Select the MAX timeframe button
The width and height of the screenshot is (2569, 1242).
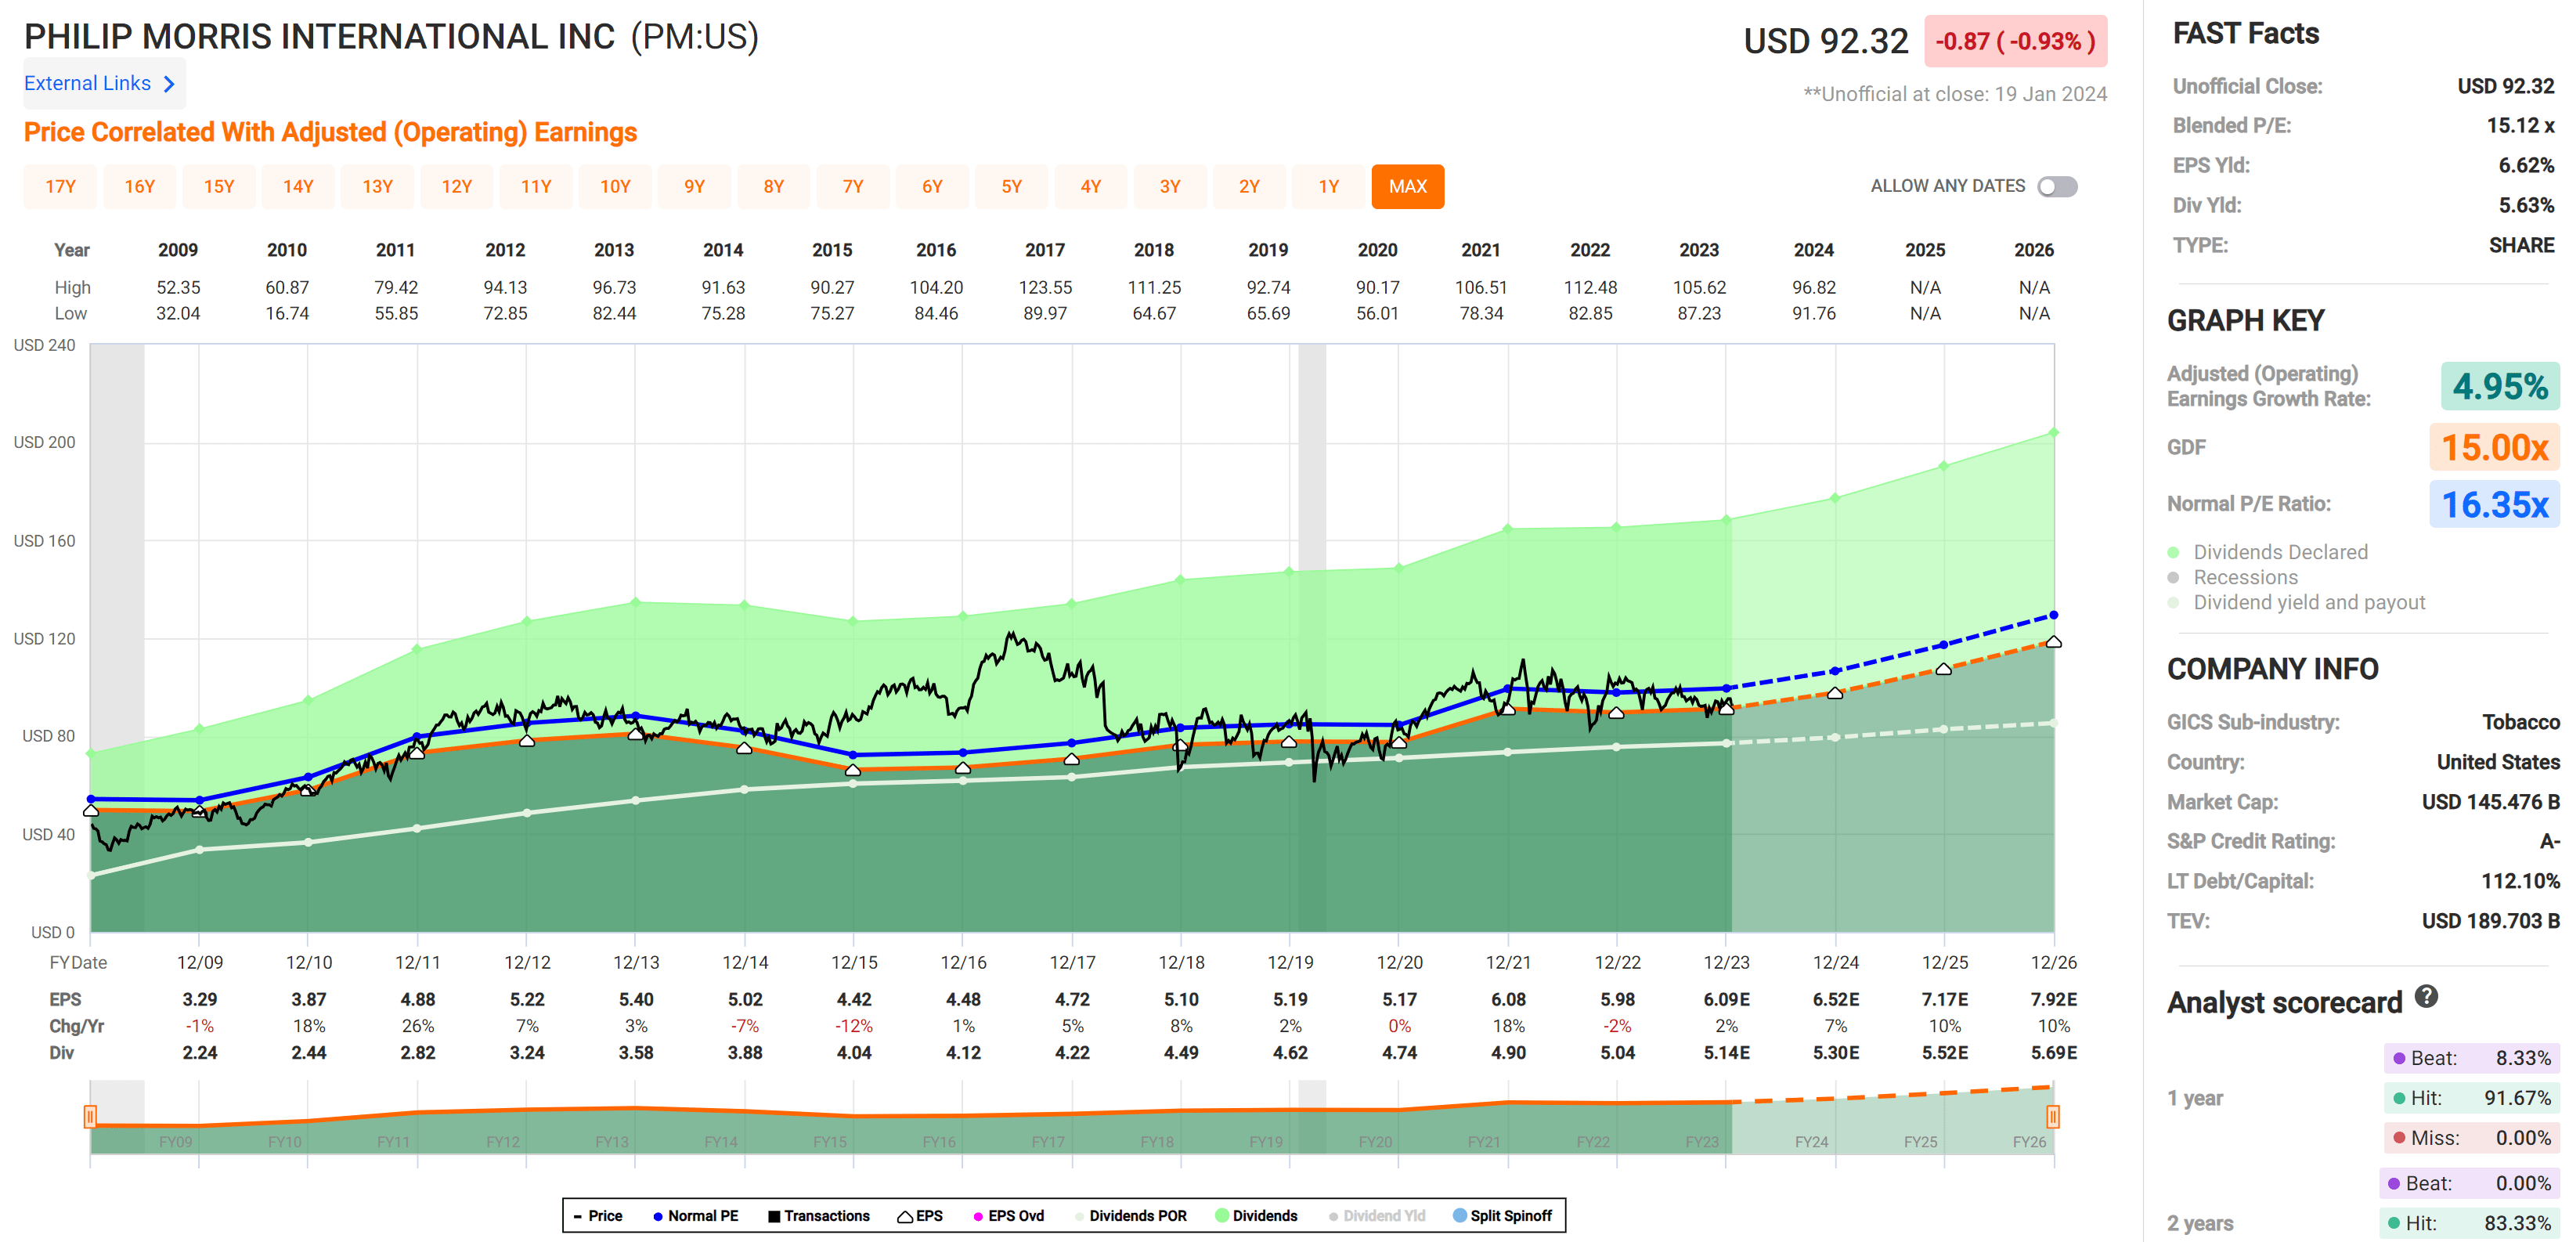point(1407,186)
